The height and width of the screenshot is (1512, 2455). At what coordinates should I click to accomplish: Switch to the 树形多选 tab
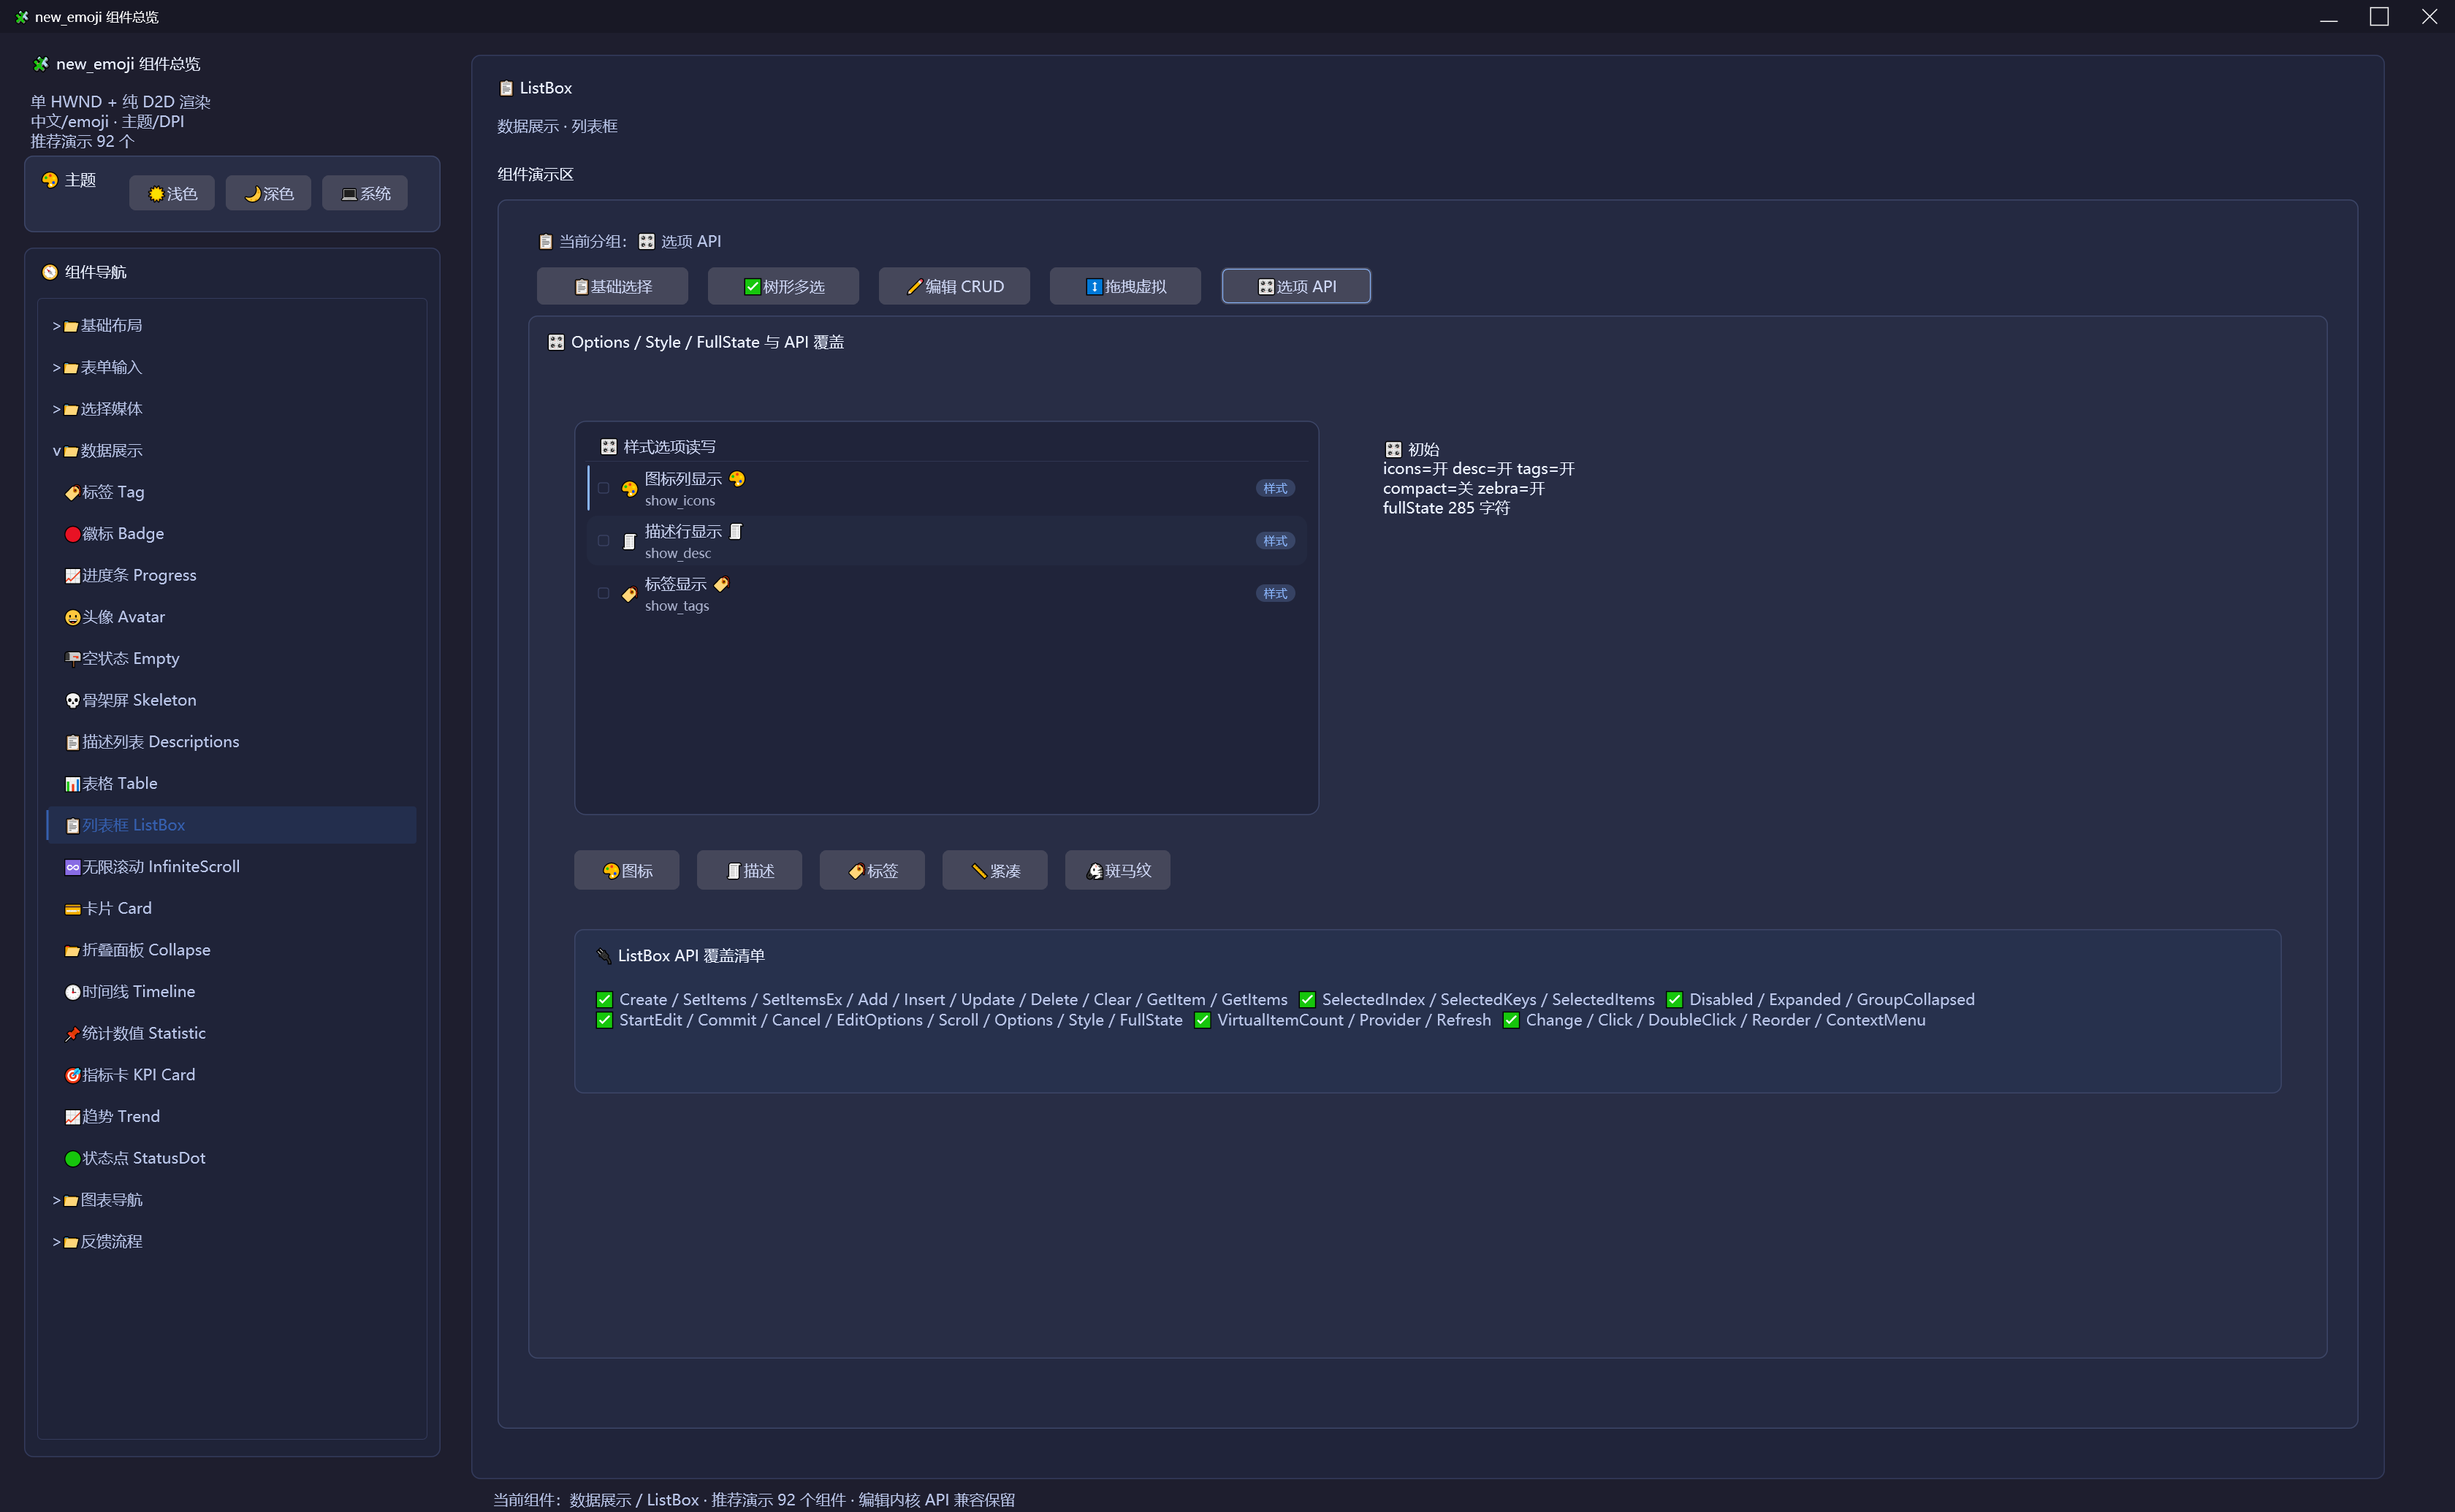tap(784, 286)
